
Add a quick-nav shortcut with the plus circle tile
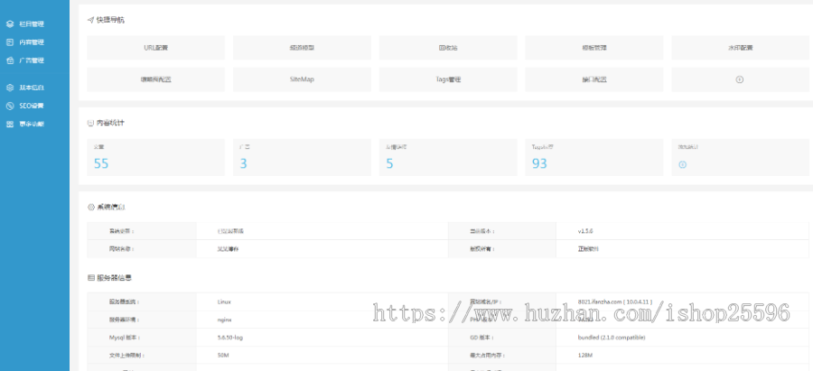(x=740, y=79)
